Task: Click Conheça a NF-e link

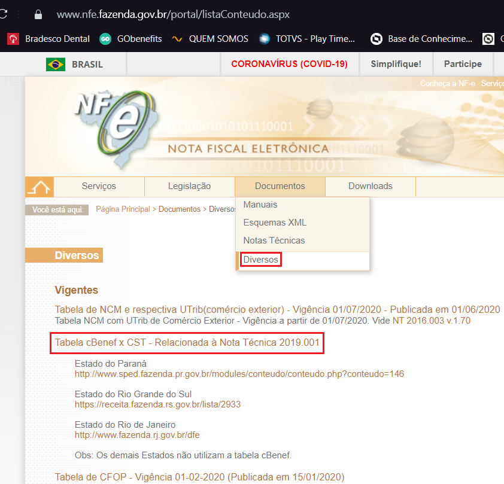Action: click(447, 84)
